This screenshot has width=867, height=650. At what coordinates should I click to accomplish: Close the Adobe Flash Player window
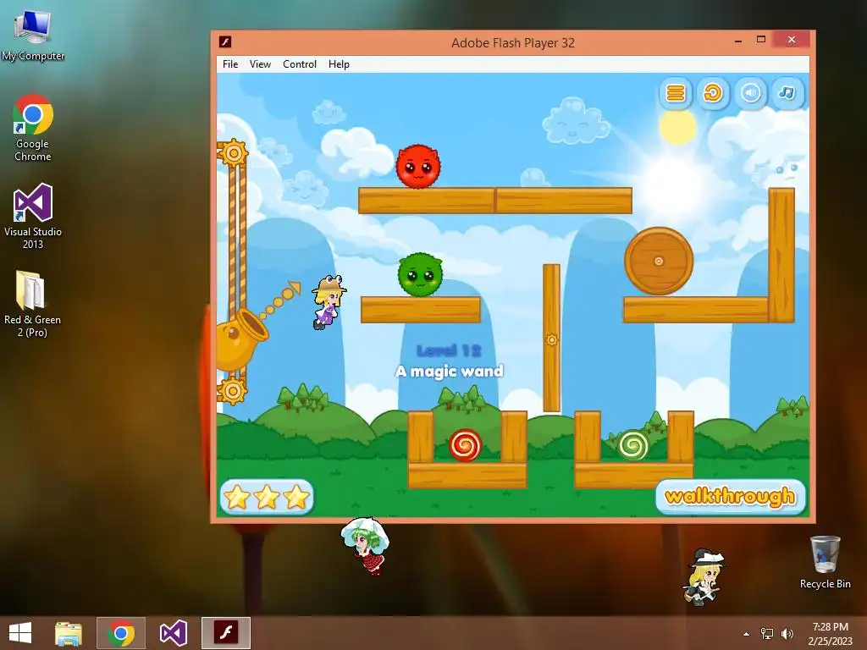792,40
